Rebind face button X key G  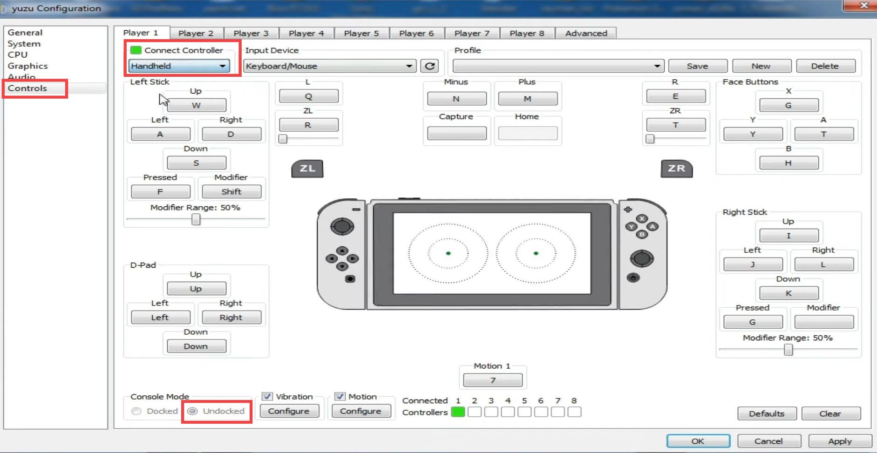coord(789,105)
